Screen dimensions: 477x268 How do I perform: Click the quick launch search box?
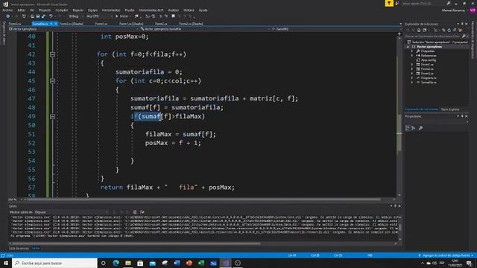click(x=426, y=3)
